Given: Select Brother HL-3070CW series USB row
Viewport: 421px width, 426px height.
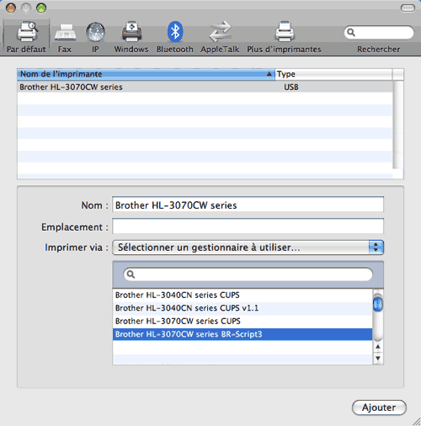Looking at the screenshot, I should tap(205, 87).
